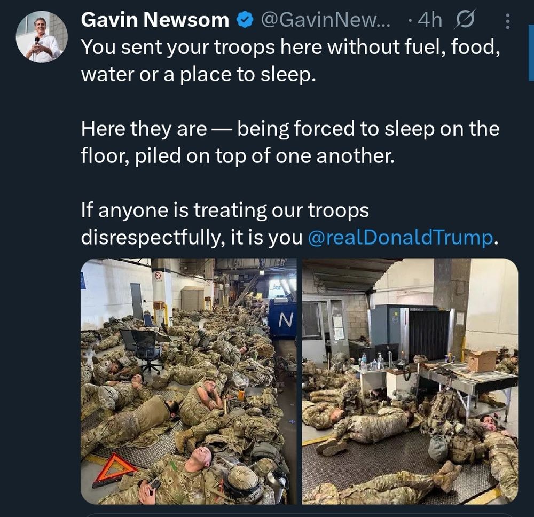Click the line 'You sent your troops here'

tap(290, 46)
